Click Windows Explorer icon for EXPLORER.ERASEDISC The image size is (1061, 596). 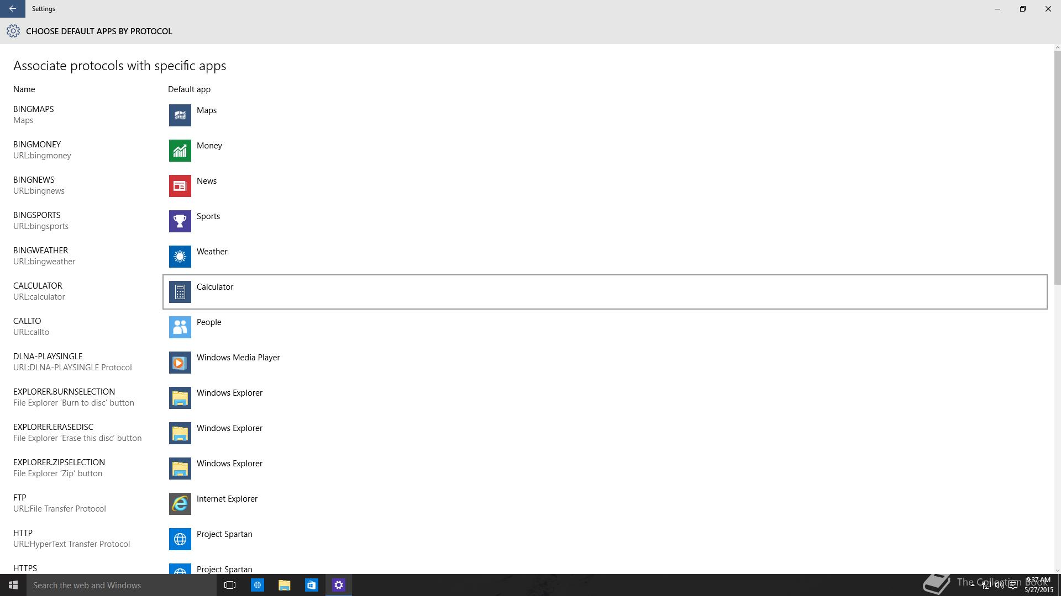point(180,433)
